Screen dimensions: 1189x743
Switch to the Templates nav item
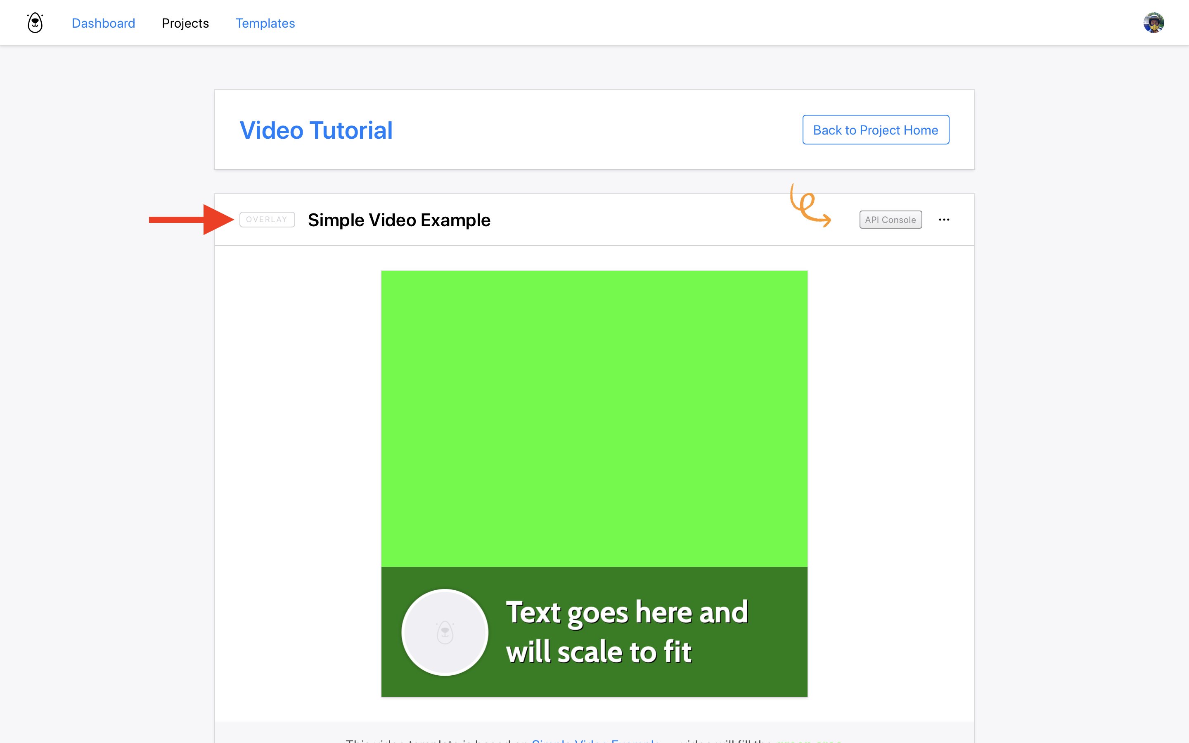[x=265, y=23]
